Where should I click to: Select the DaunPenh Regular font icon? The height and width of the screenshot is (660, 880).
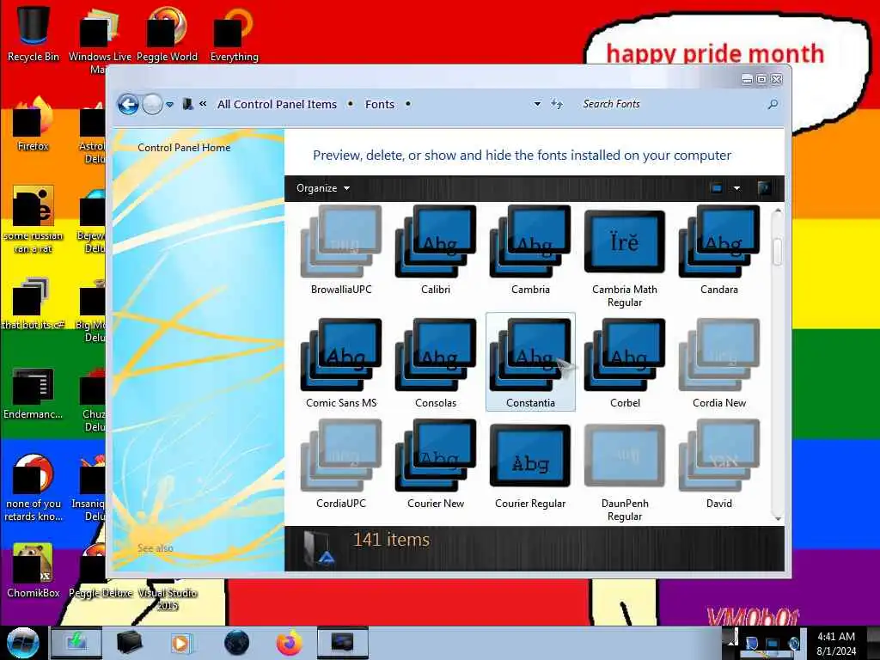point(625,455)
